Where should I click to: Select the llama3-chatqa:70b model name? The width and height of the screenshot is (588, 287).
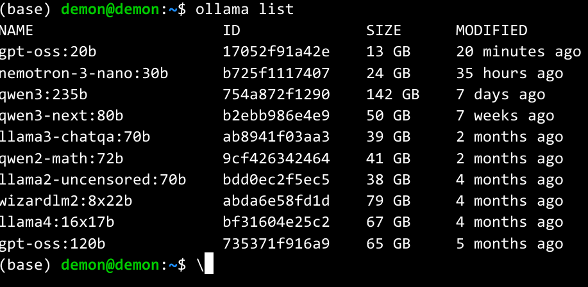coord(75,137)
